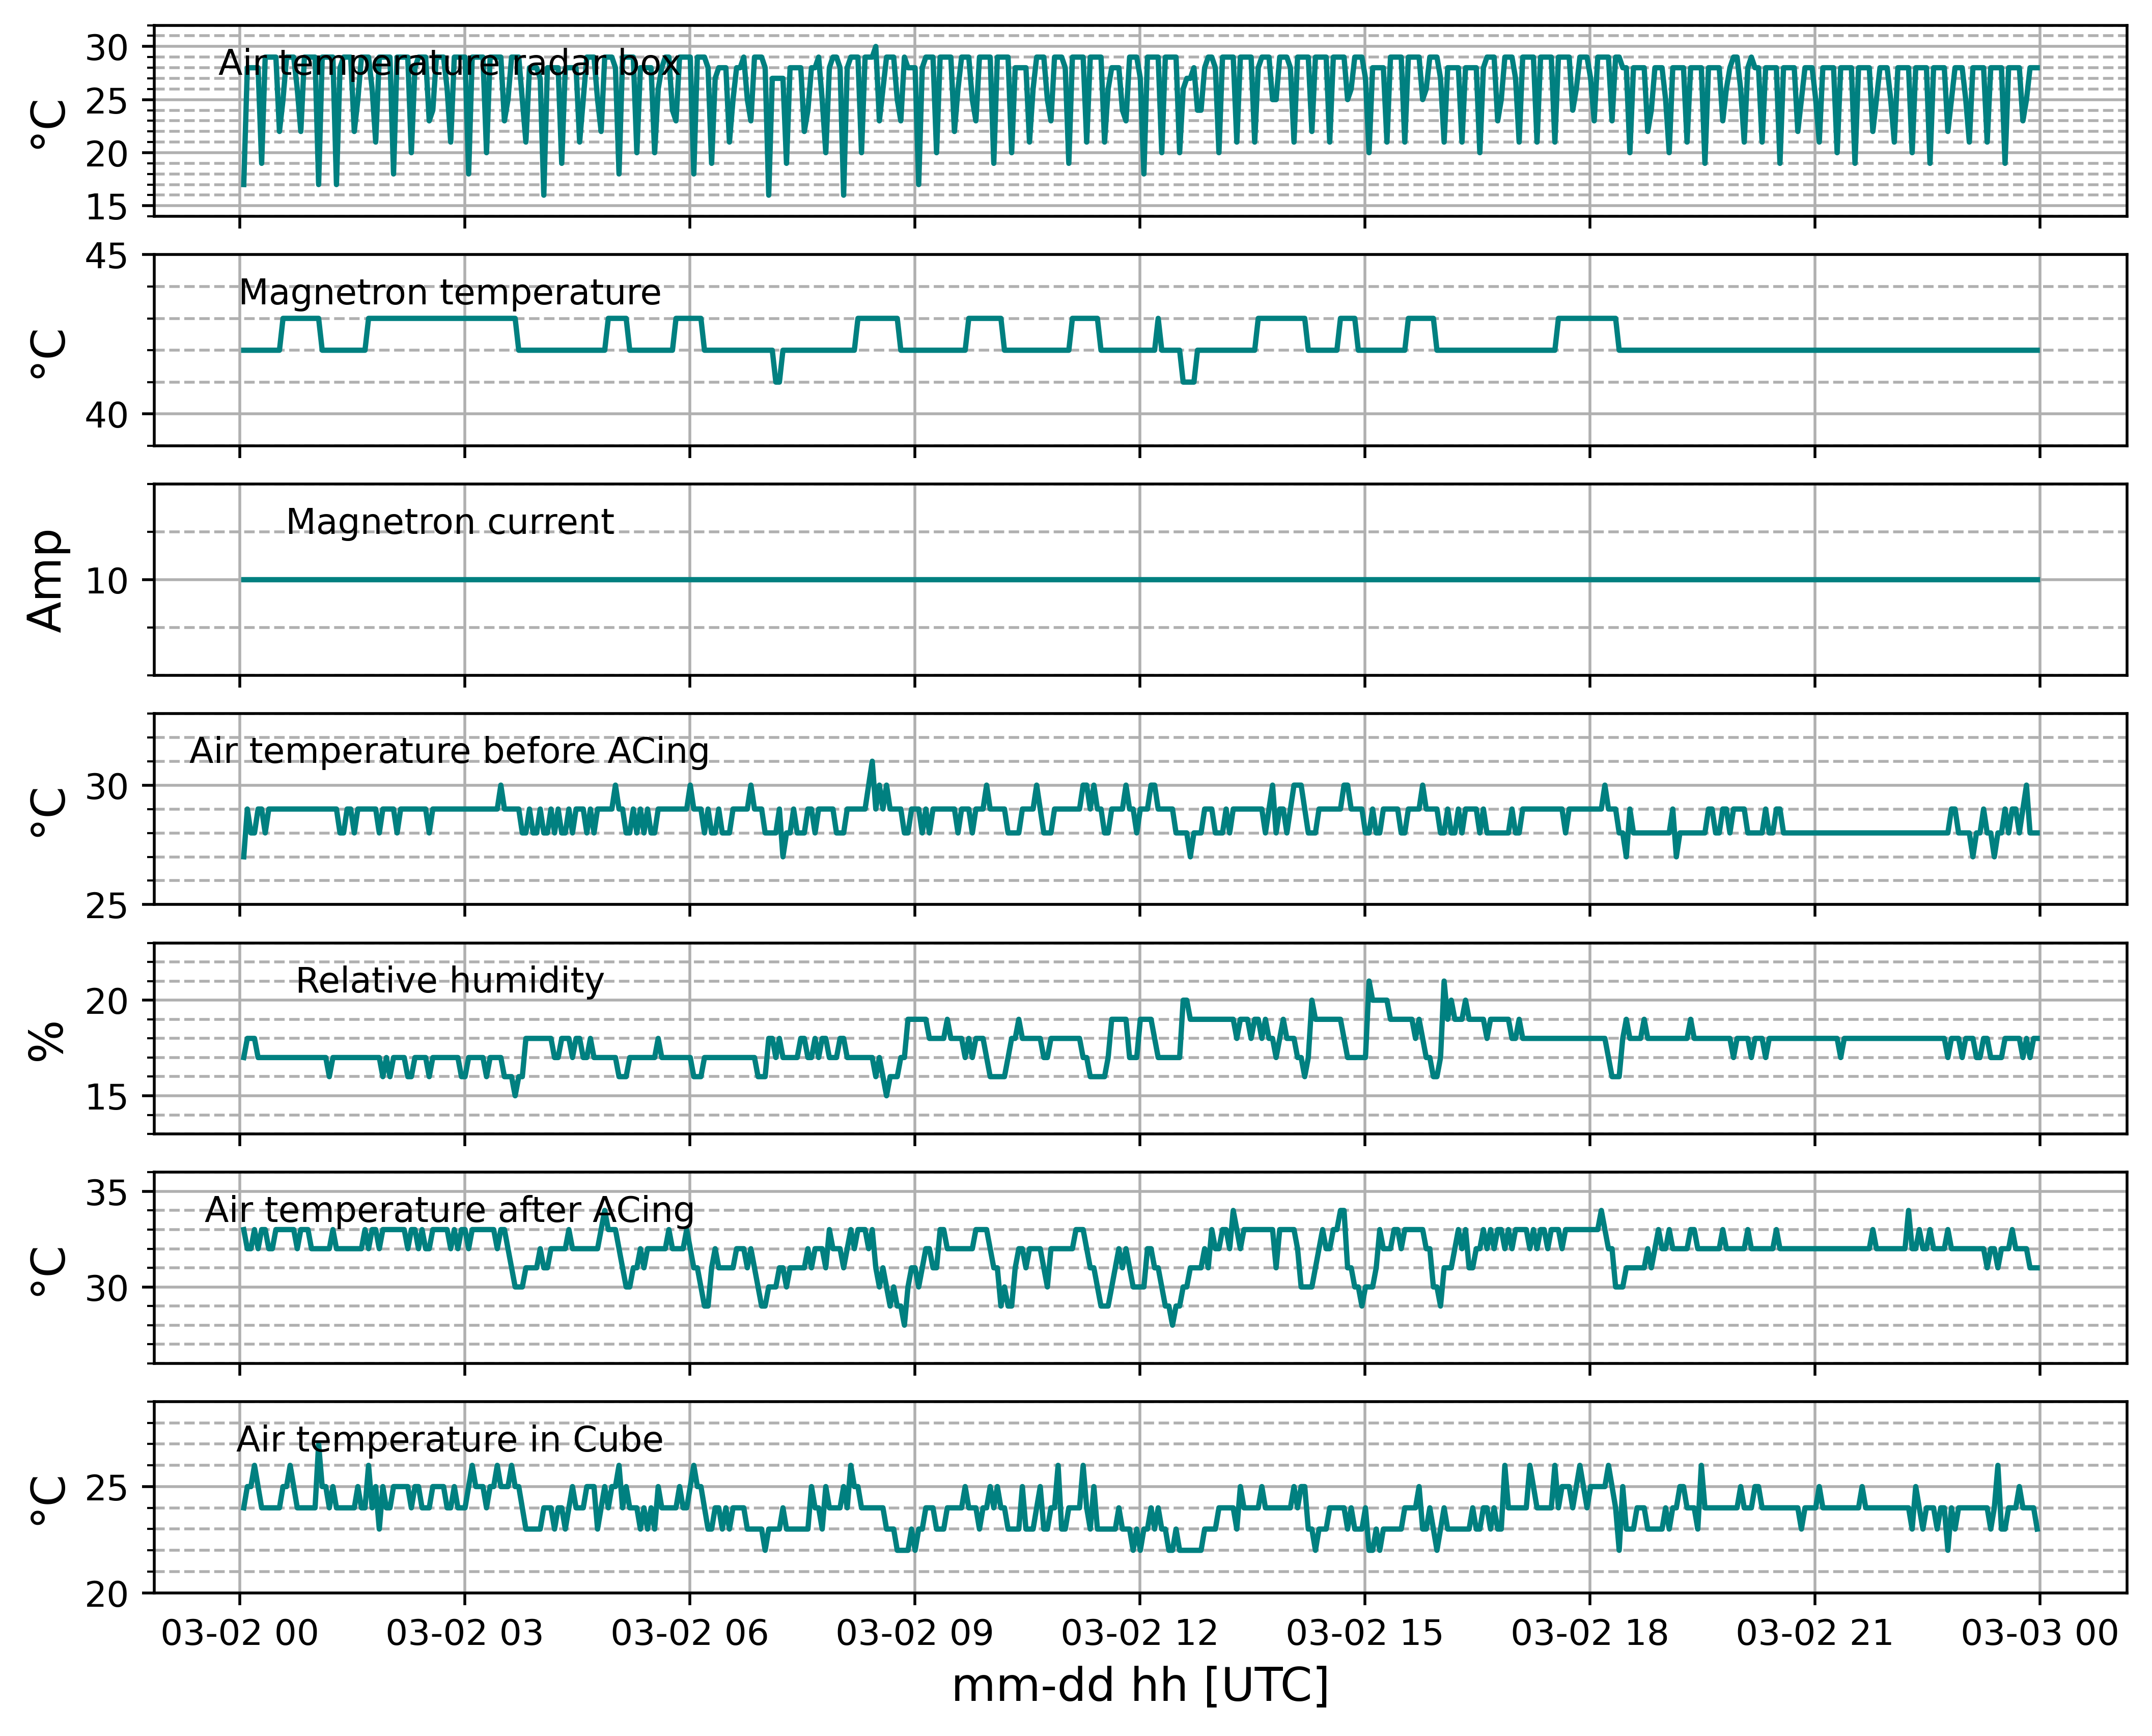The height and width of the screenshot is (1736, 2152).
Task: Click the "03-02 00" time tick label
Action: coord(239,1633)
